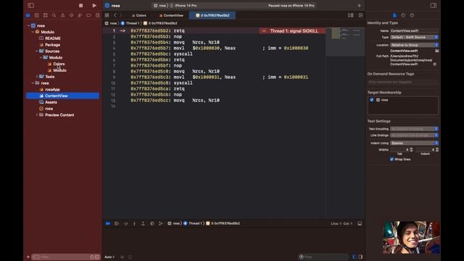Open the Issue navigator
The image size is (464, 261).
tap(63, 15)
